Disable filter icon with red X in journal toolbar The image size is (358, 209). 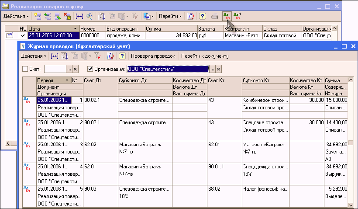tap(98, 56)
